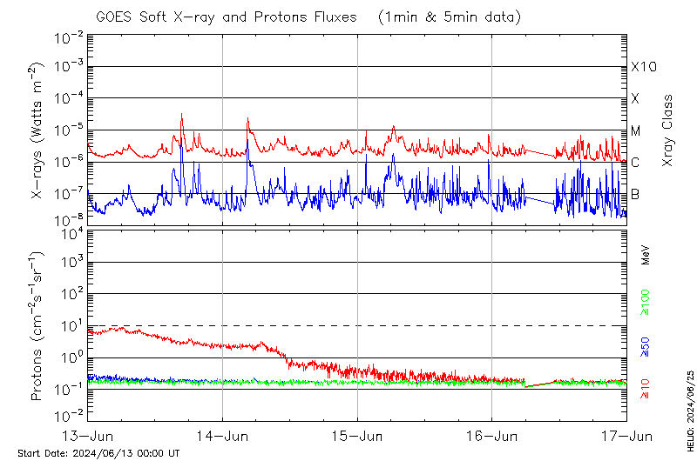The height and width of the screenshot is (461, 697).
Task: Click the B flare class label
Action: pyautogui.click(x=636, y=194)
